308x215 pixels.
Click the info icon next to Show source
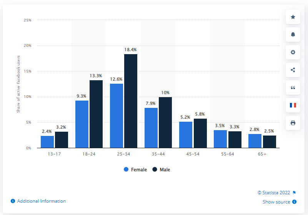pyautogui.click(x=294, y=202)
